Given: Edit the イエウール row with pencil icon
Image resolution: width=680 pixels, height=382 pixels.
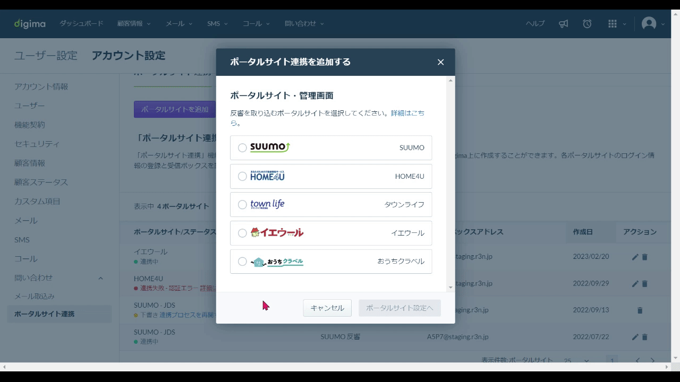Looking at the screenshot, I should [635, 257].
